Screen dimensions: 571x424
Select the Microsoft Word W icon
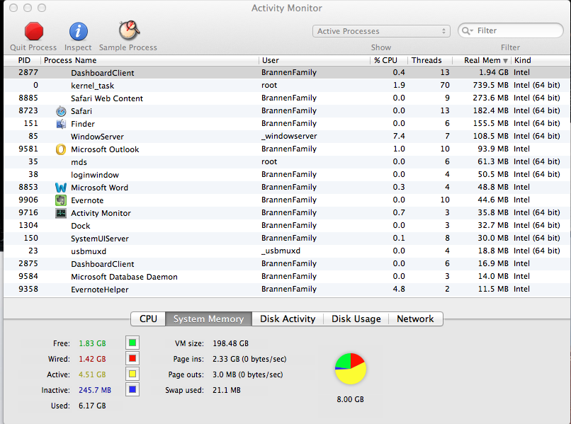61,188
